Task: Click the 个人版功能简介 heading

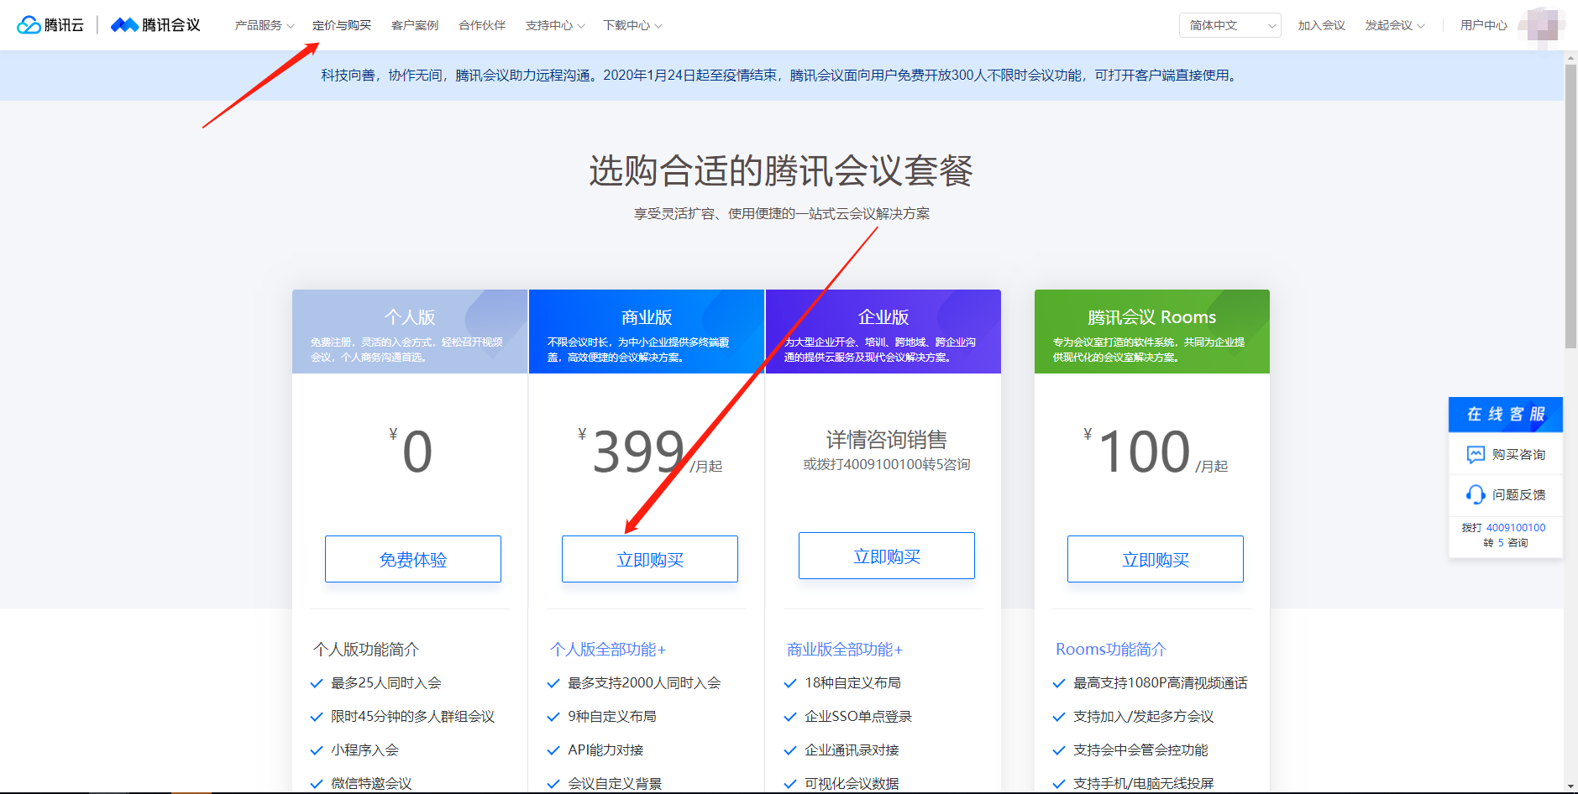Action: click(366, 649)
